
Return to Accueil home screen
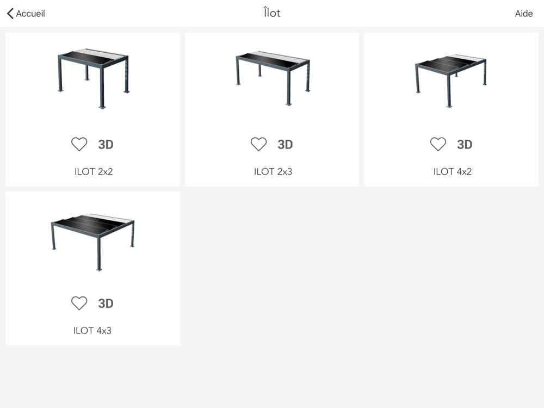[30, 14]
